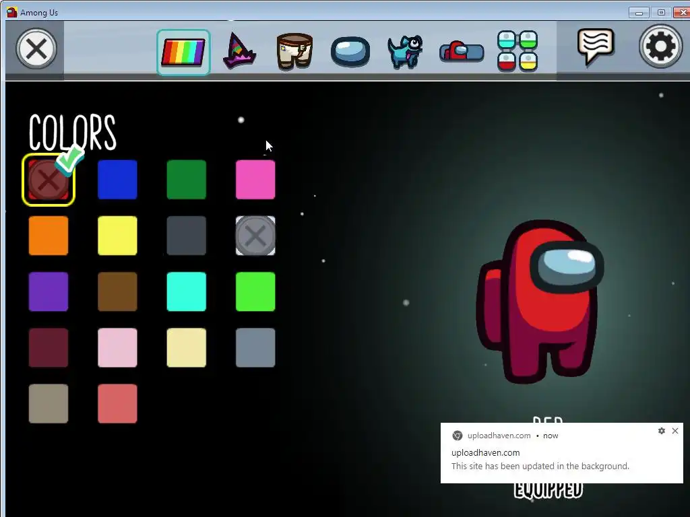This screenshot has height=517, width=690.
Task: Select the red color swatch
Action: tap(49, 180)
